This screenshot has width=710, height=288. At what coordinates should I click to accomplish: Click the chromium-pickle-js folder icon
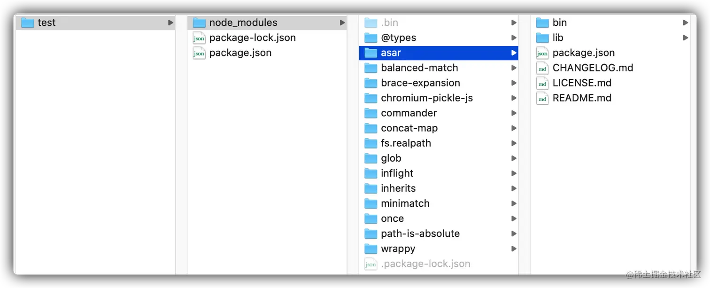[371, 98]
